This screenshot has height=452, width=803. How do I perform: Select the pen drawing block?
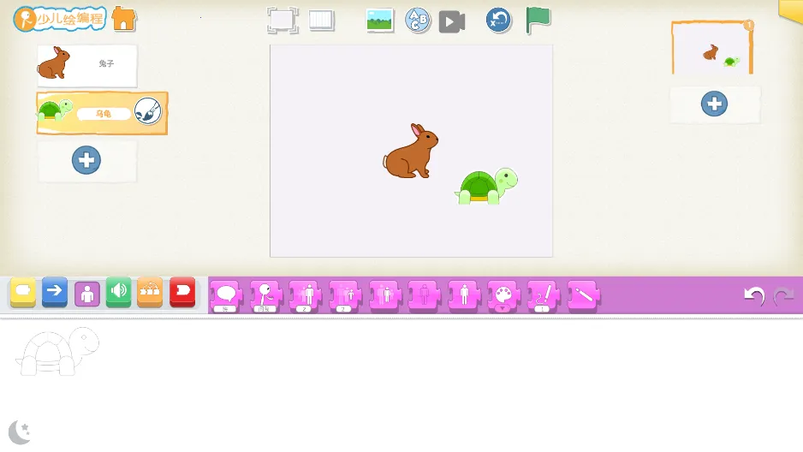(543, 296)
